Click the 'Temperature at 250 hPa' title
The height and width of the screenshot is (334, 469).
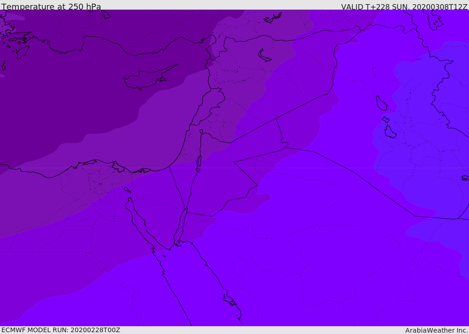[51, 6]
